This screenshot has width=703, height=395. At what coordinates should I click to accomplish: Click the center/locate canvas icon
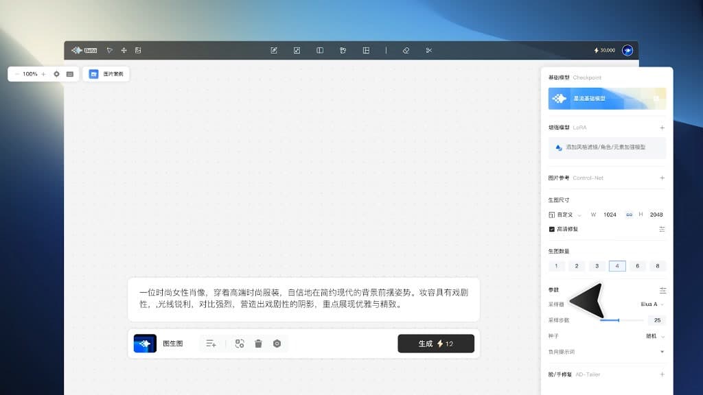pyautogui.click(x=56, y=74)
